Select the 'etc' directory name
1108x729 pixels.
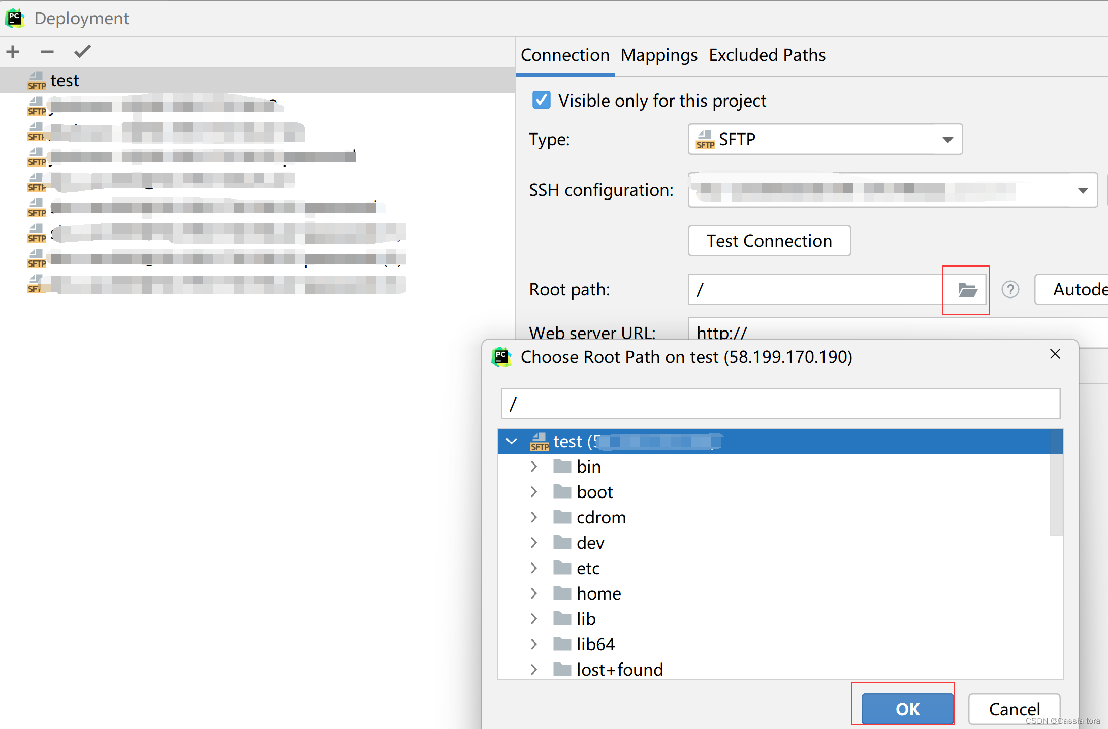point(588,568)
